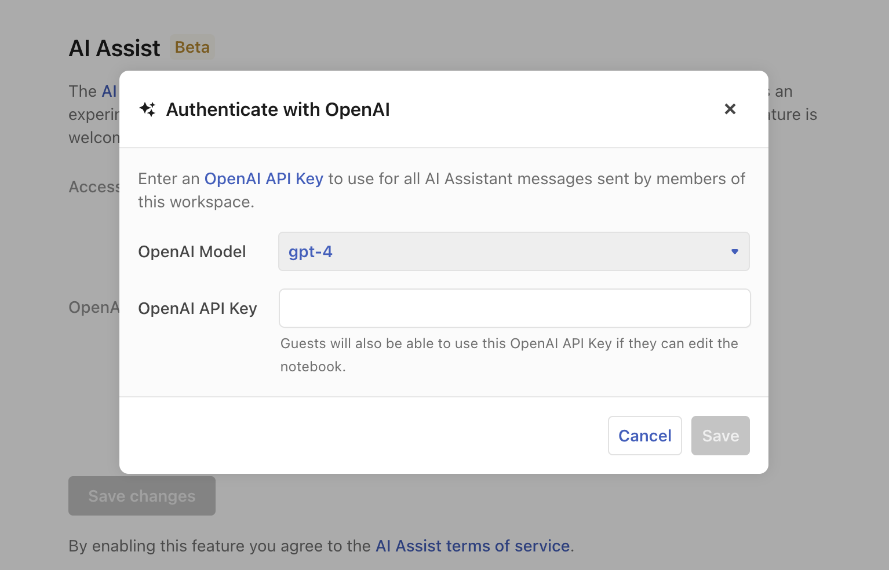Viewport: 889px width, 570px height.
Task: Click inside the OpenAI API Key input field
Action: click(513, 308)
